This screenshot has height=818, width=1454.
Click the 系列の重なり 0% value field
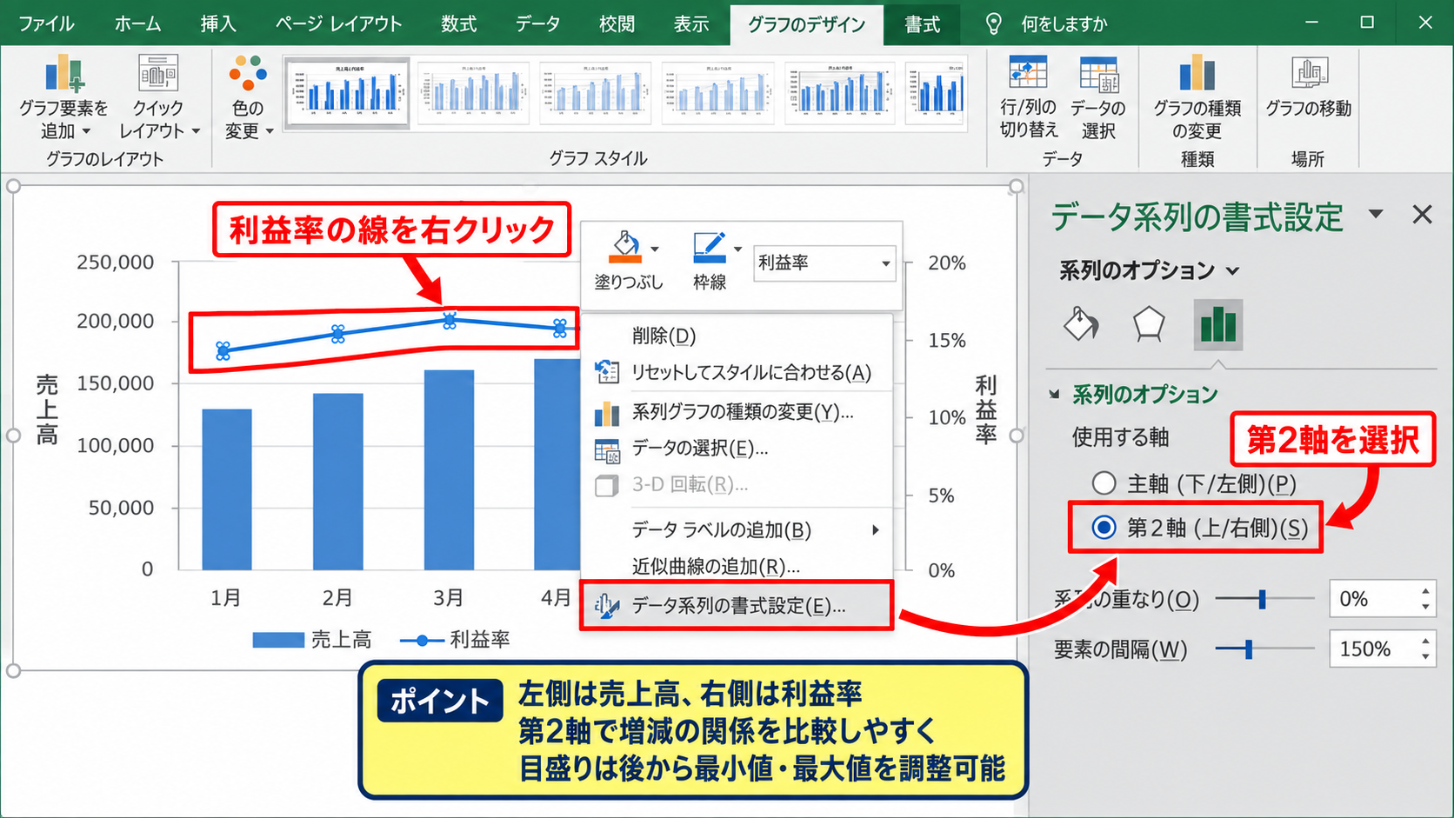click(1373, 599)
